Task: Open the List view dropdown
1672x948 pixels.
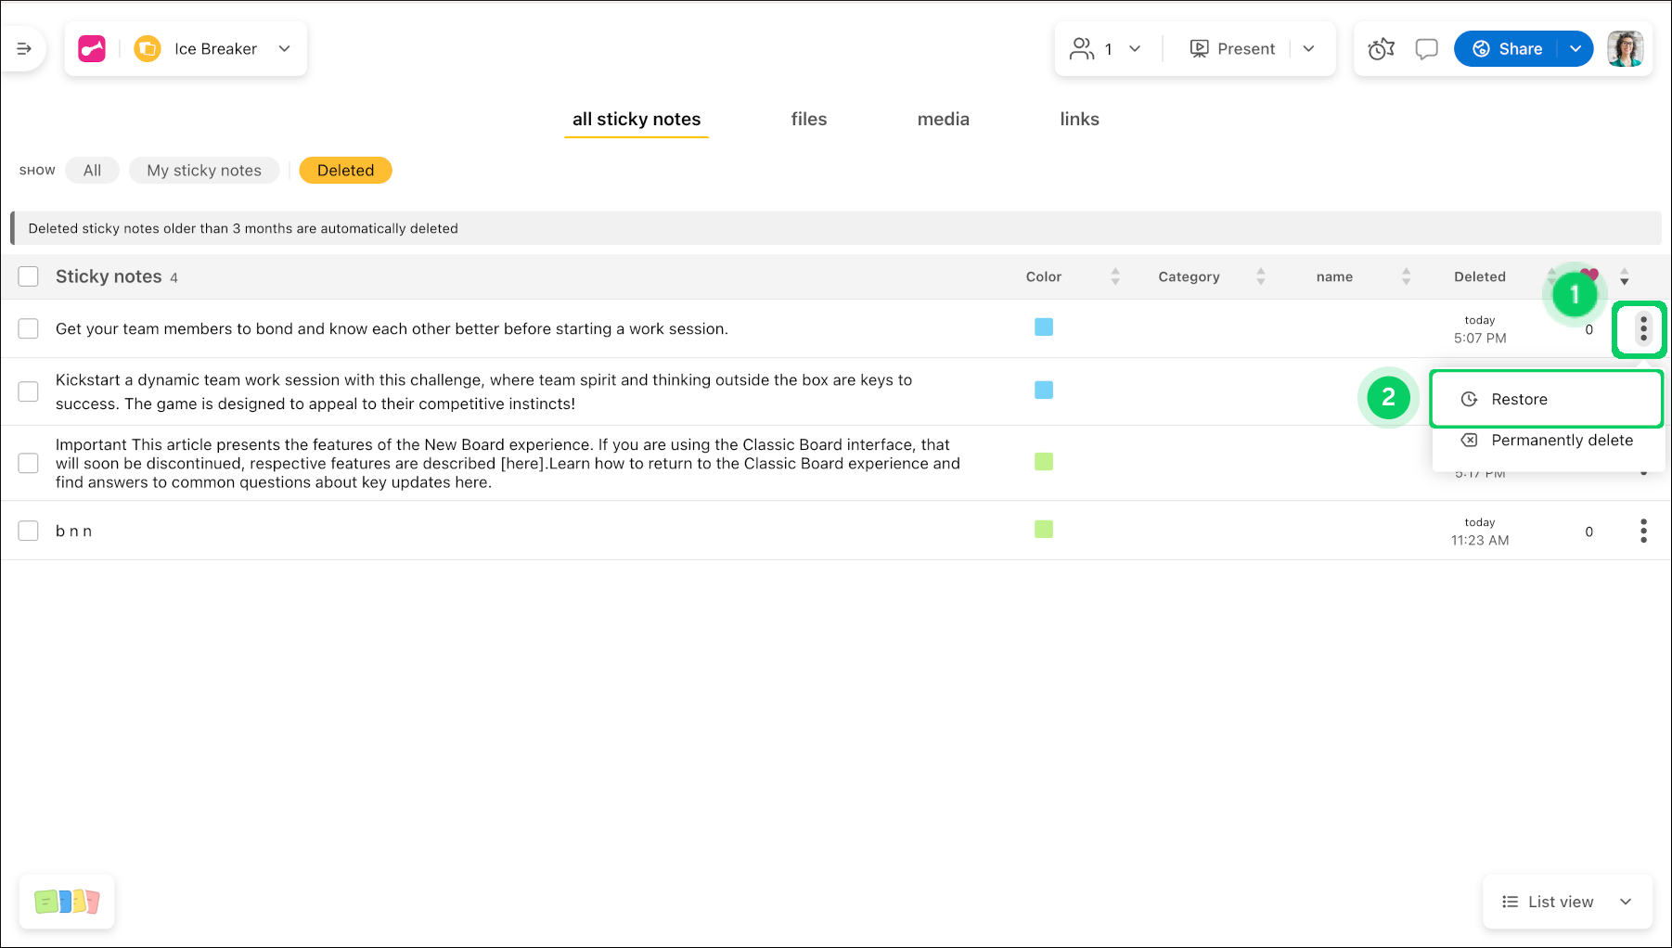Action: (1566, 902)
